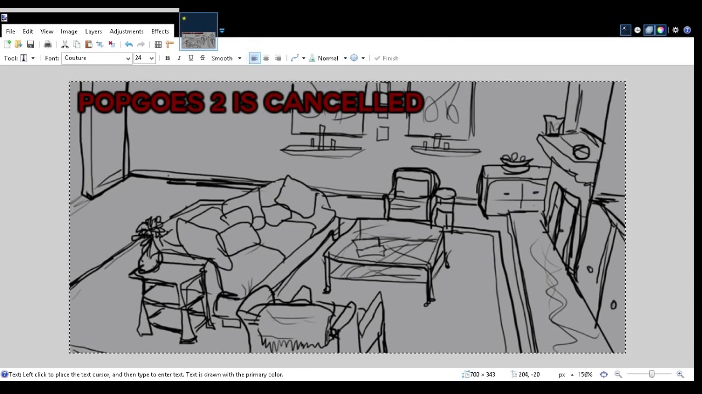This screenshot has width=702, height=394.
Task: Toggle the Layers window
Action: coord(649,30)
